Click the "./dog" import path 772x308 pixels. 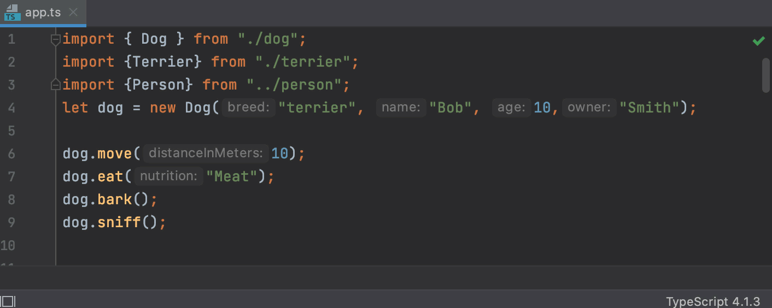[x=268, y=39]
